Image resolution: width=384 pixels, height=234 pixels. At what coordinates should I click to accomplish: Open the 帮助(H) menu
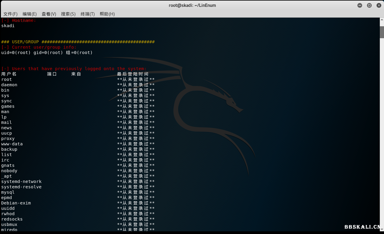tap(107, 14)
